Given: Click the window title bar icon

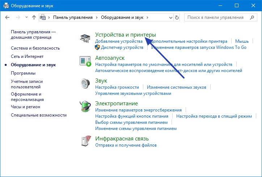Looking at the screenshot, I should point(6,5).
